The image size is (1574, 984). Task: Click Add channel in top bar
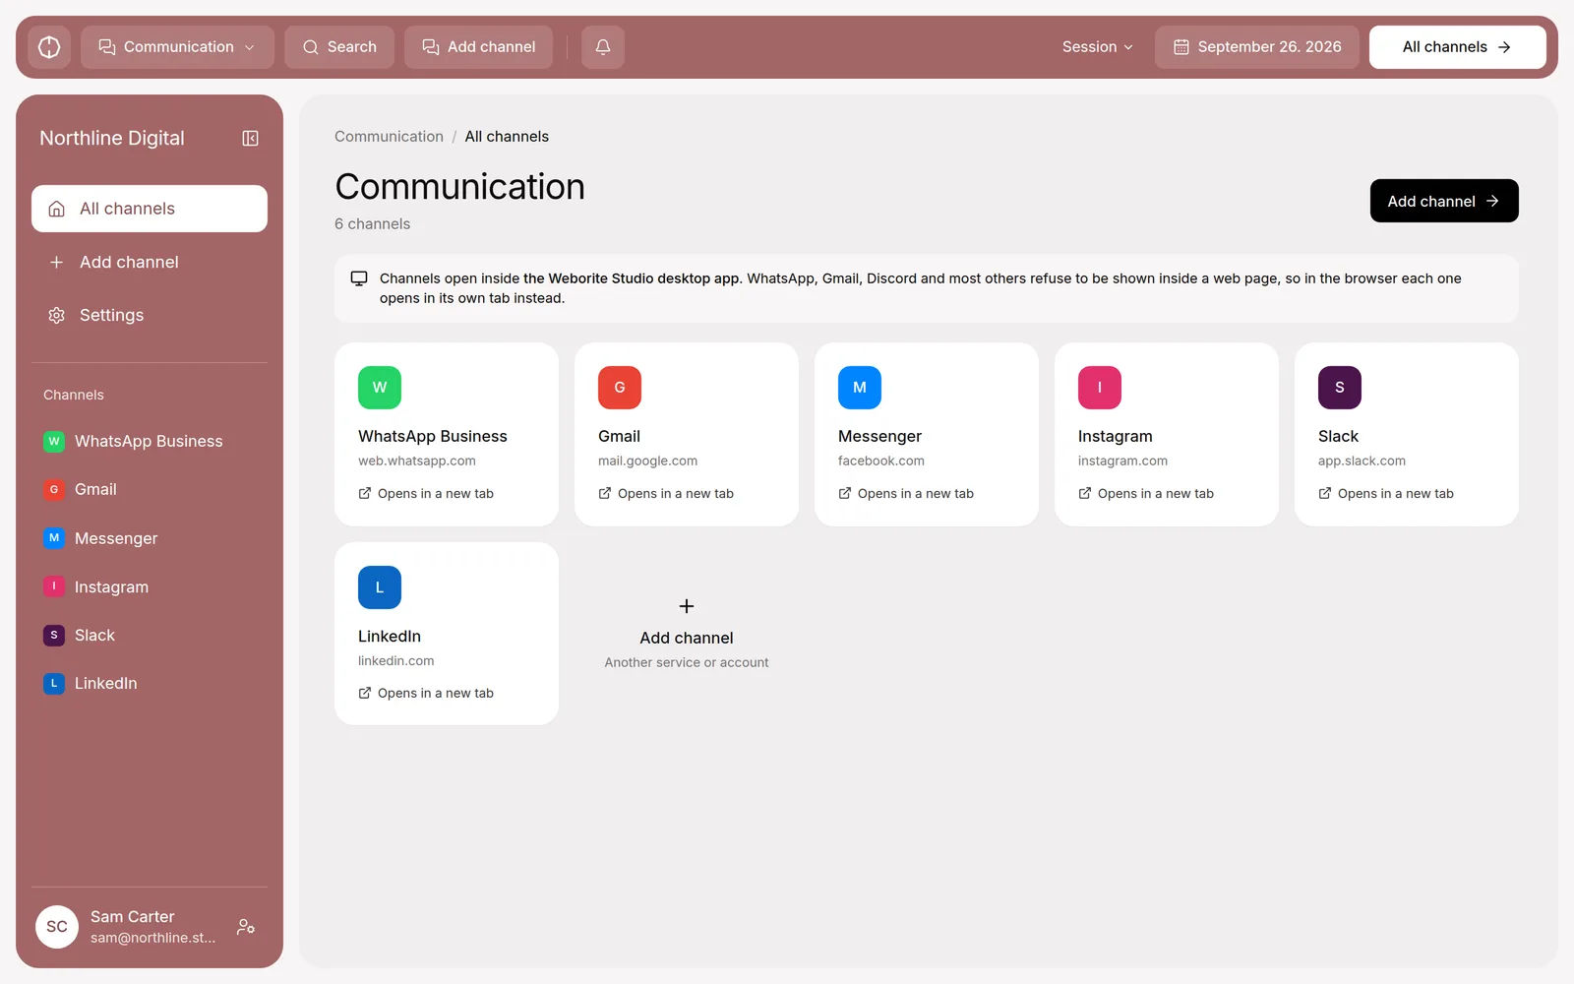click(x=479, y=47)
